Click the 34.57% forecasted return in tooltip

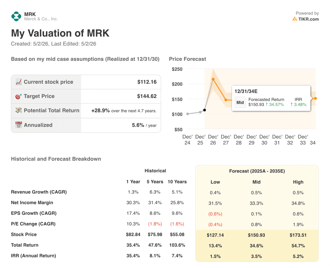(x=275, y=105)
